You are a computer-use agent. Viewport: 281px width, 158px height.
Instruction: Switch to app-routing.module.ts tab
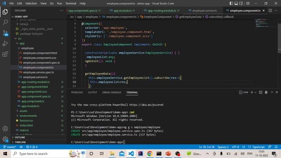[x=162, y=11]
